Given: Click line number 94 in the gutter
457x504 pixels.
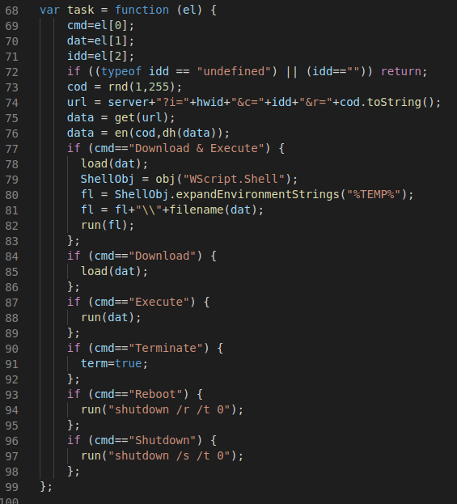Looking at the screenshot, I should click(x=11, y=410).
